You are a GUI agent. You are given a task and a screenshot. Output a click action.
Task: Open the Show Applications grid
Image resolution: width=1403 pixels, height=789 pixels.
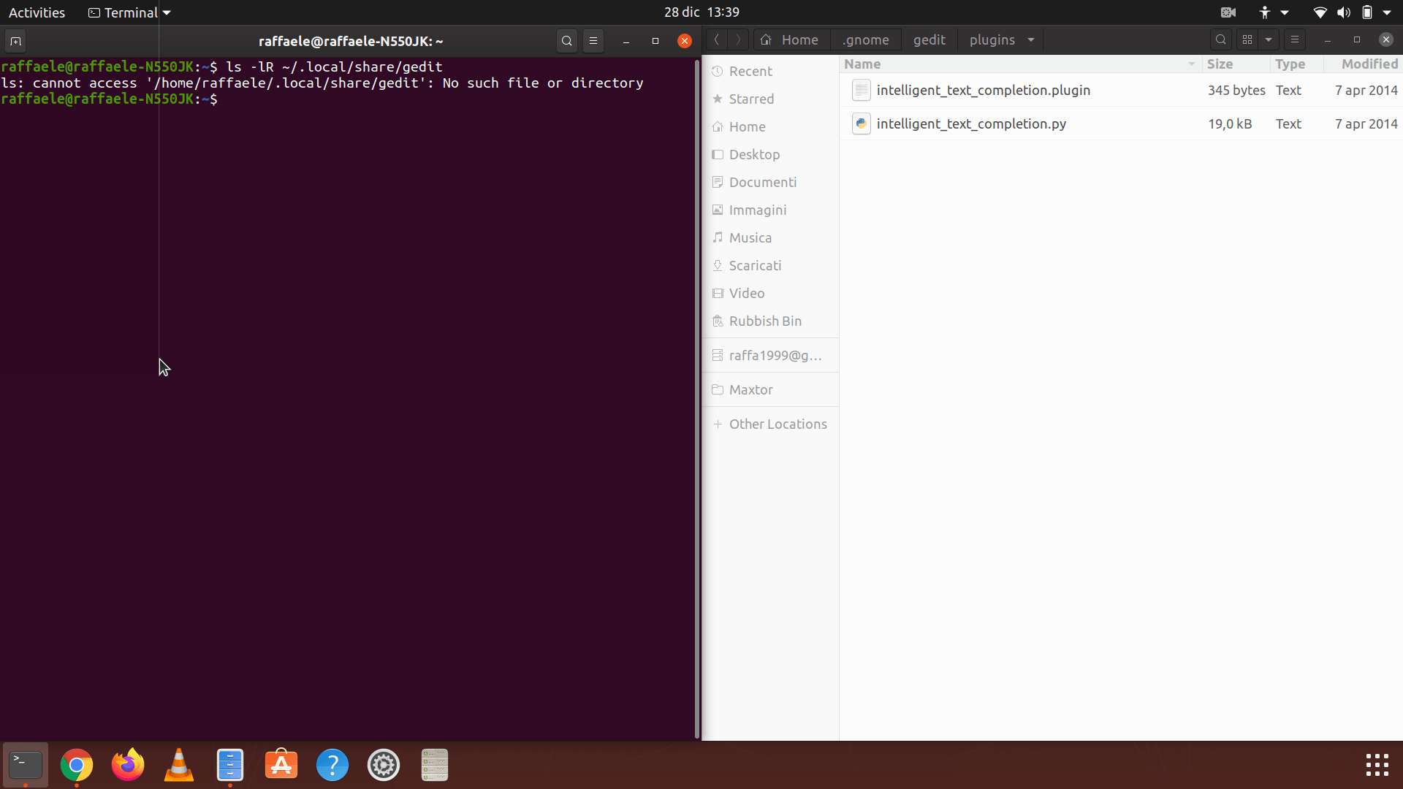pos(1377,765)
